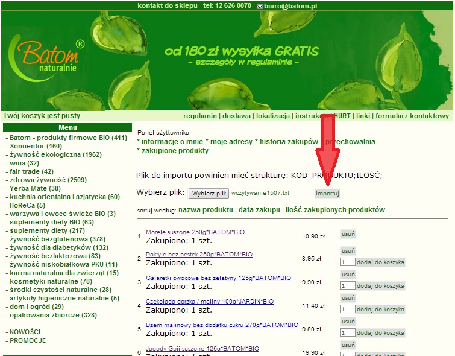Open karma naturalna dla zwierząt category
The height and width of the screenshot is (356, 455).
pyautogui.click(x=64, y=273)
